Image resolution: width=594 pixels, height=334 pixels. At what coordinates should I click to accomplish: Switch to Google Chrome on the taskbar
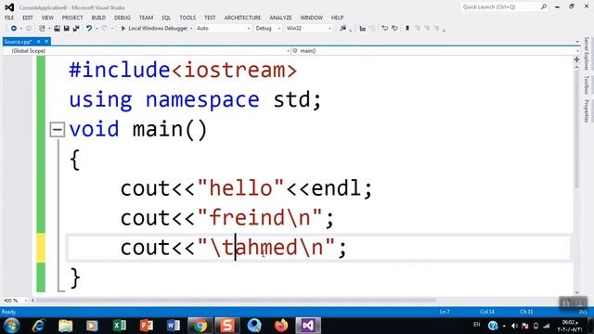click(x=200, y=326)
